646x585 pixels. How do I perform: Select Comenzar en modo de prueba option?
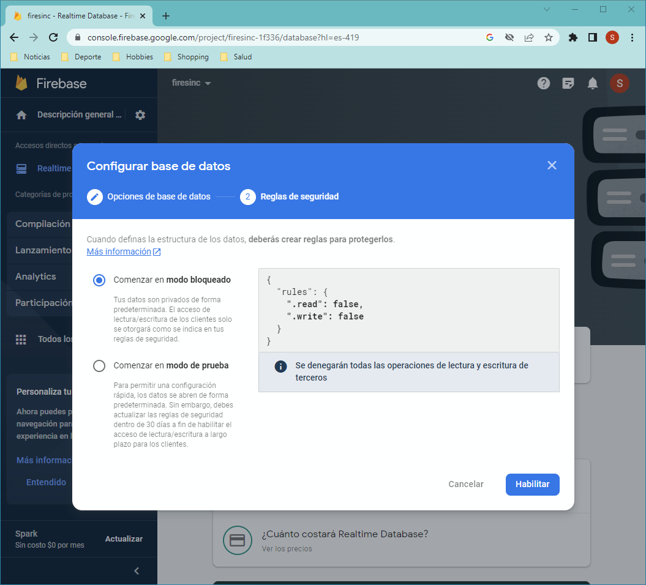[99, 366]
